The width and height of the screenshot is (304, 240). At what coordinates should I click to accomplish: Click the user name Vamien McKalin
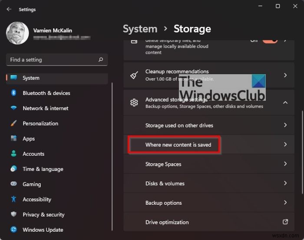pos(53,30)
